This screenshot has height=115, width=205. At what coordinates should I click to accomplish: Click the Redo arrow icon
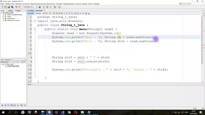click(x=20, y=7)
